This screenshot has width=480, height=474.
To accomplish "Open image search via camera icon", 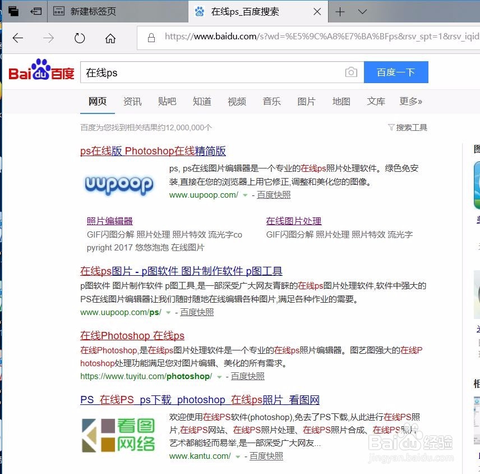I will pos(351,72).
